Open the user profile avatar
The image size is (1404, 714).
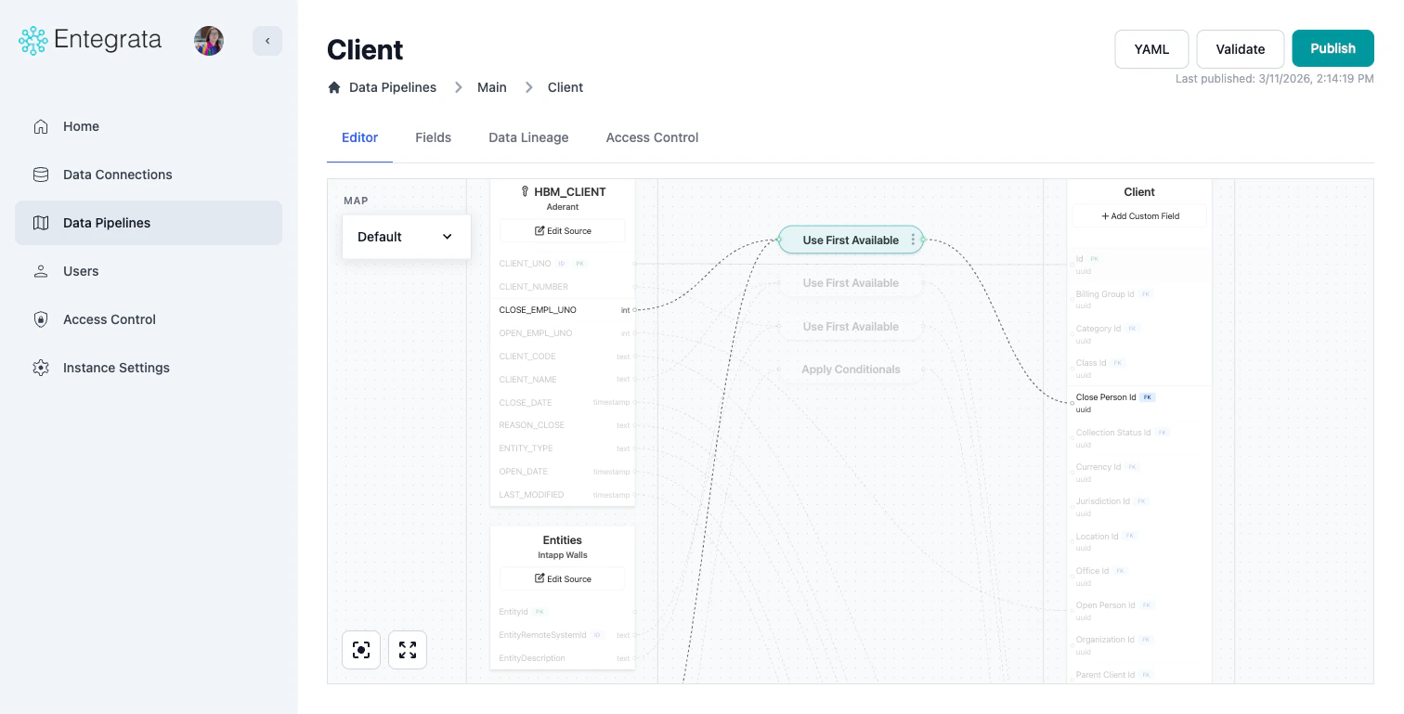[x=209, y=41]
